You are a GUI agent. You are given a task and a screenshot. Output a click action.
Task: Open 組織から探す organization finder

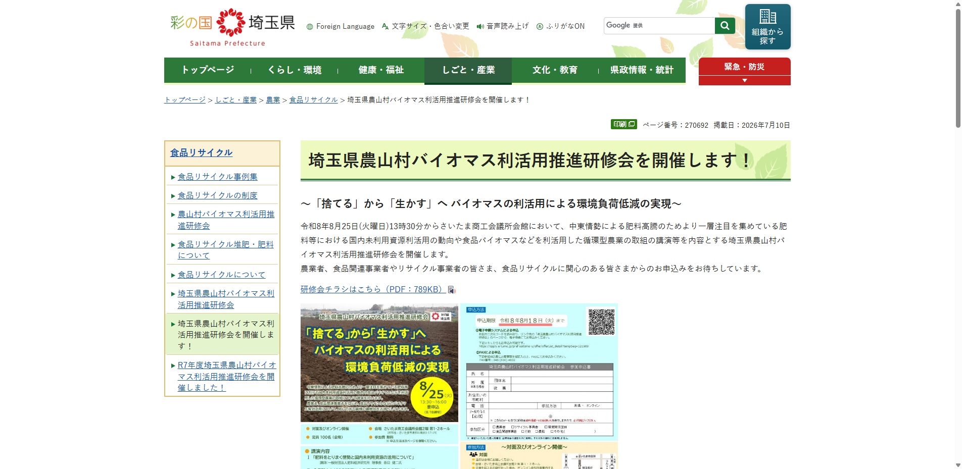pos(767,27)
